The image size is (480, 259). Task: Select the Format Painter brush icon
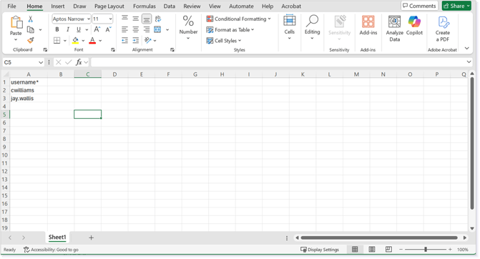pos(31,40)
